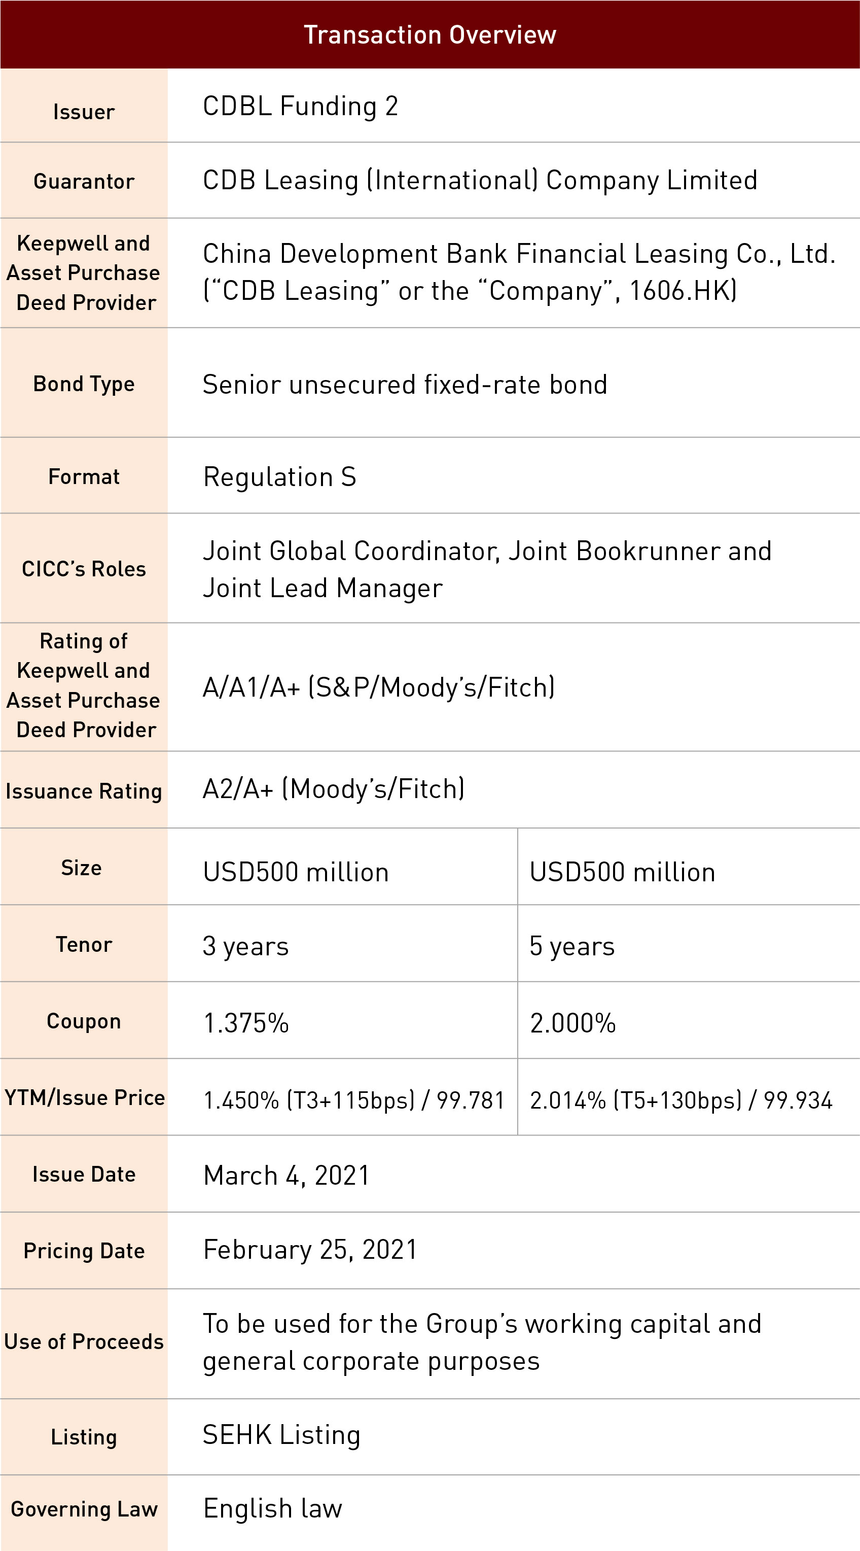This screenshot has height=1551, width=860.
Task: Click the Transaction Overview header
Action: click(429, 35)
